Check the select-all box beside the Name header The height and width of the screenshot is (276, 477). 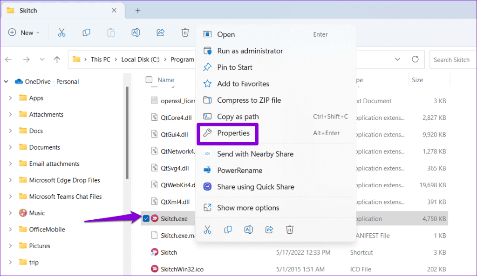point(149,79)
